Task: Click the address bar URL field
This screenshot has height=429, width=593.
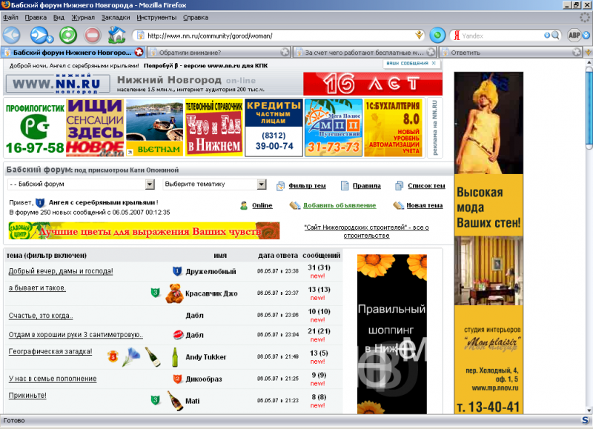Action: point(280,36)
